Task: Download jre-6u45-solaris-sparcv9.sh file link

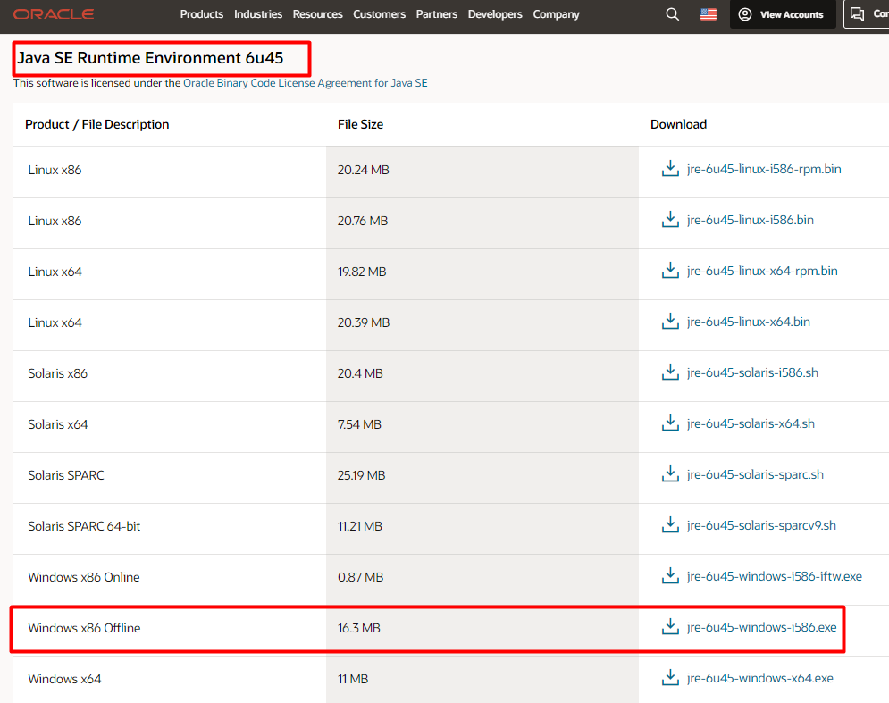Action: pos(761,525)
